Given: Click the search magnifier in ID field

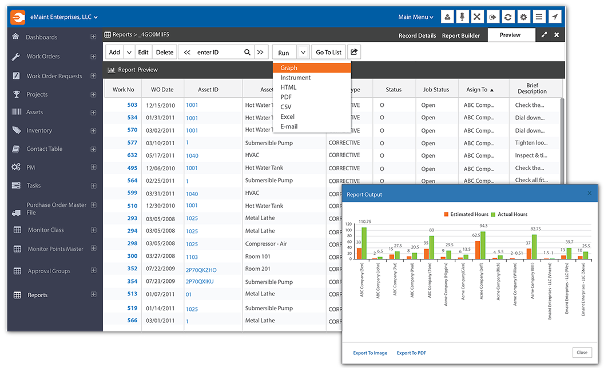Looking at the screenshot, I should 247,52.
